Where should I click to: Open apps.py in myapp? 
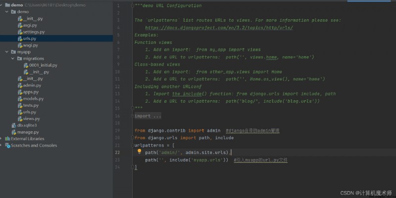[31, 92]
